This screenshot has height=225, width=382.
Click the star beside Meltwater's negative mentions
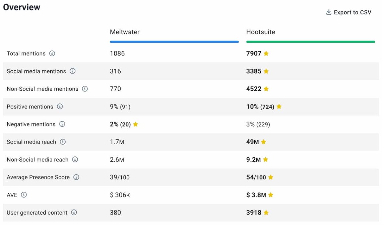[x=135, y=124]
